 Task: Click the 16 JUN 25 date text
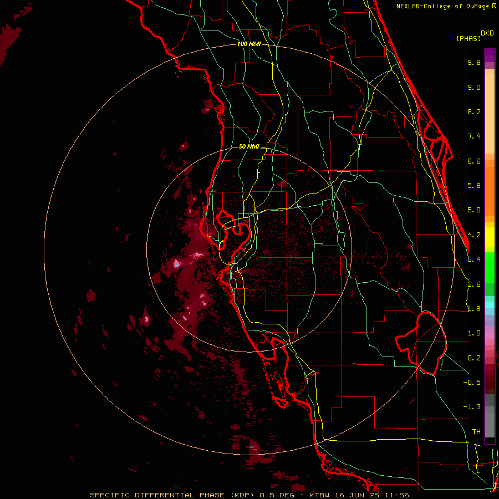(x=358, y=495)
